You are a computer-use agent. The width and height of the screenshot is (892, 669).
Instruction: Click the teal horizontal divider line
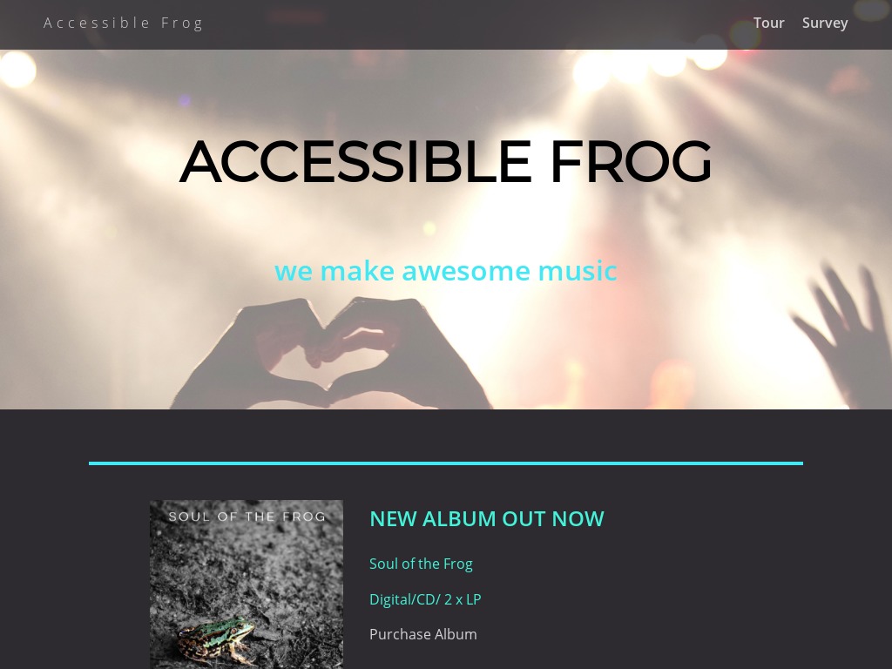pos(446,463)
